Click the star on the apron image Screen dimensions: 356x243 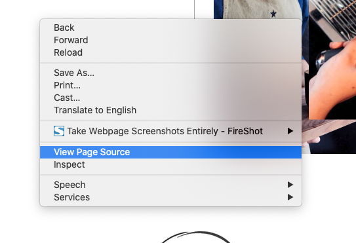tap(273, 14)
